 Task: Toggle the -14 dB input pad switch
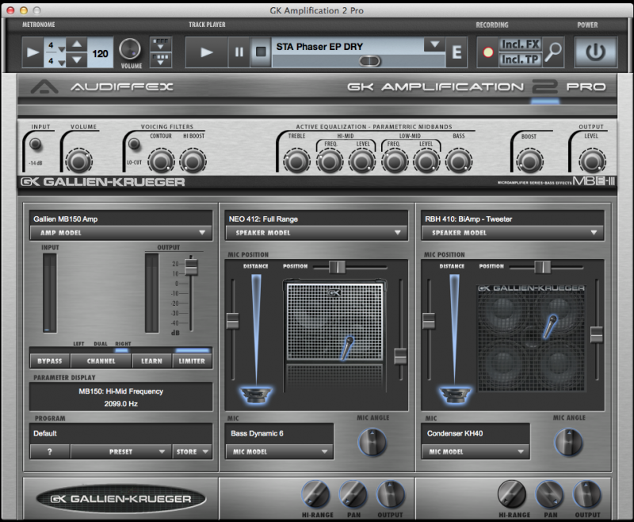(36, 143)
